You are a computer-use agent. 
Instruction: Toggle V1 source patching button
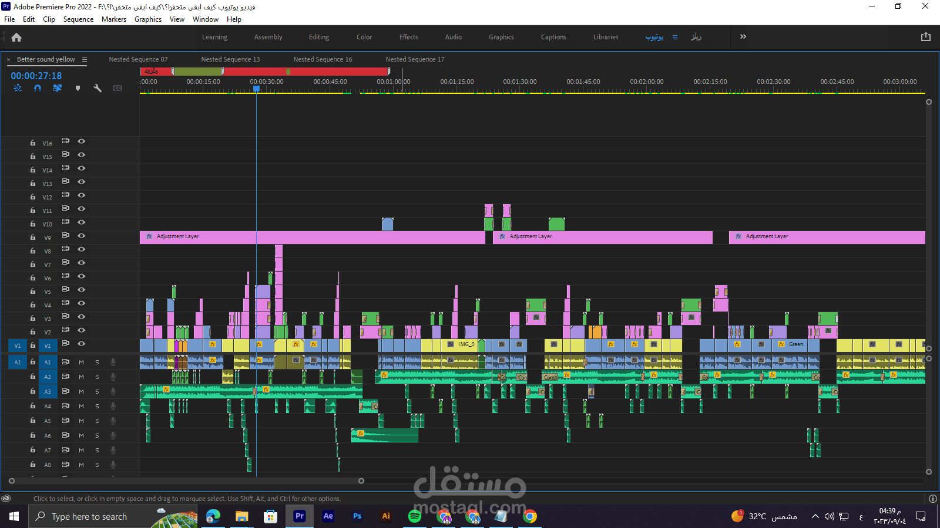point(18,346)
